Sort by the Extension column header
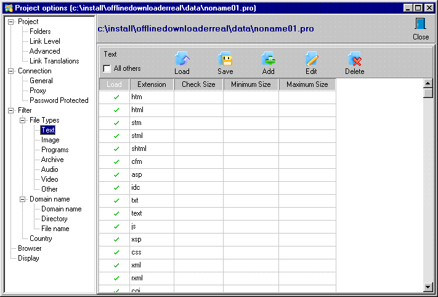This screenshot has height=297, width=438. [x=152, y=84]
